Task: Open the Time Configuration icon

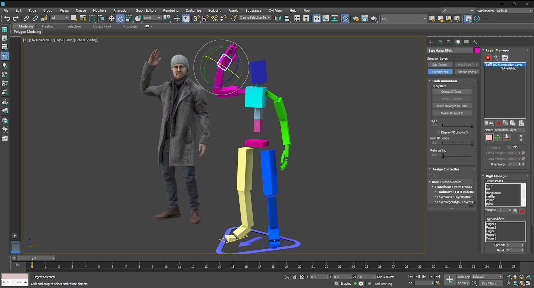Action: [438, 283]
